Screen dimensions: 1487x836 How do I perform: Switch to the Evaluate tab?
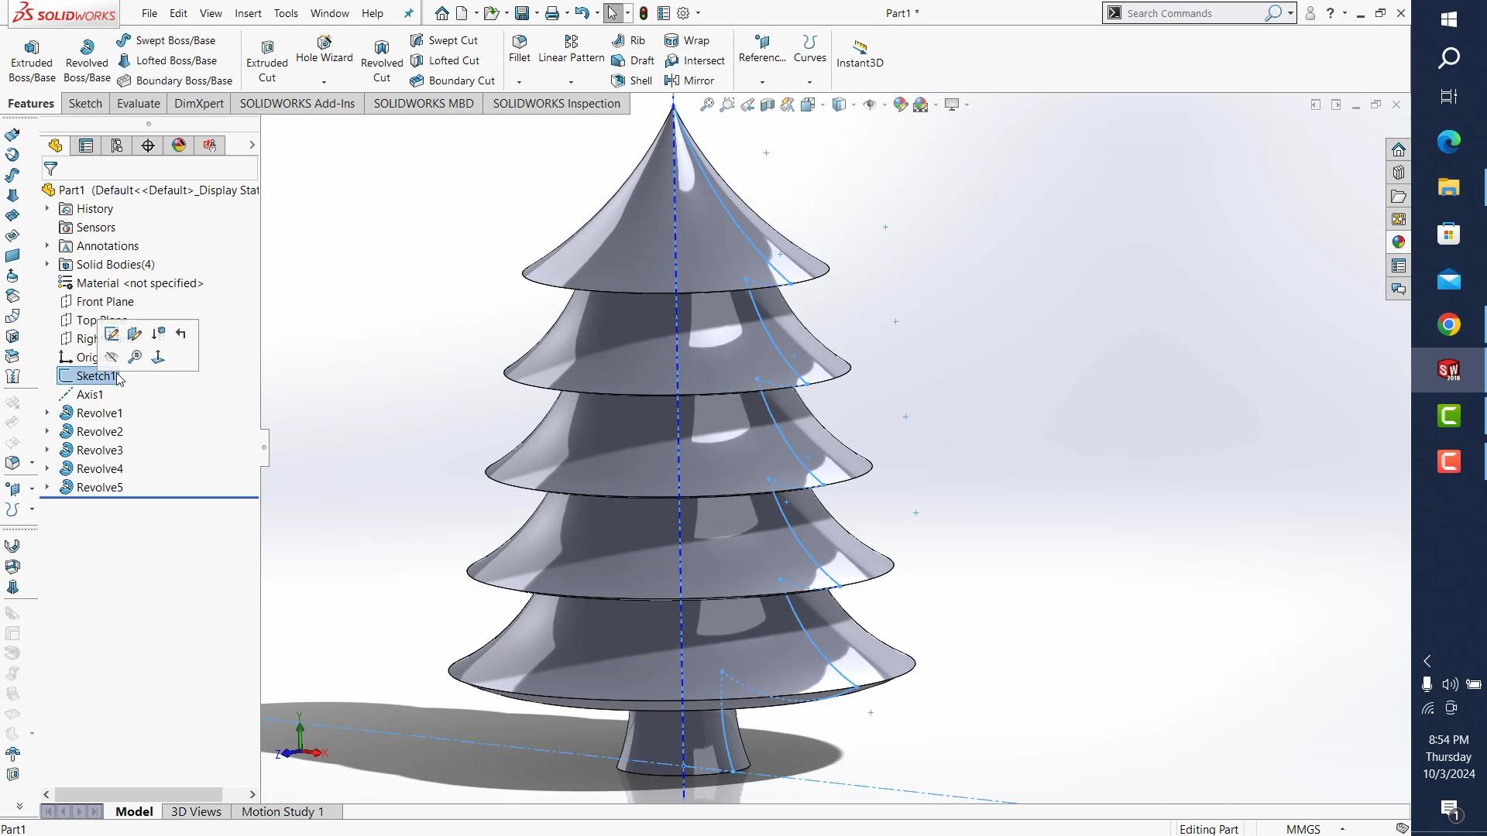[138, 104]
